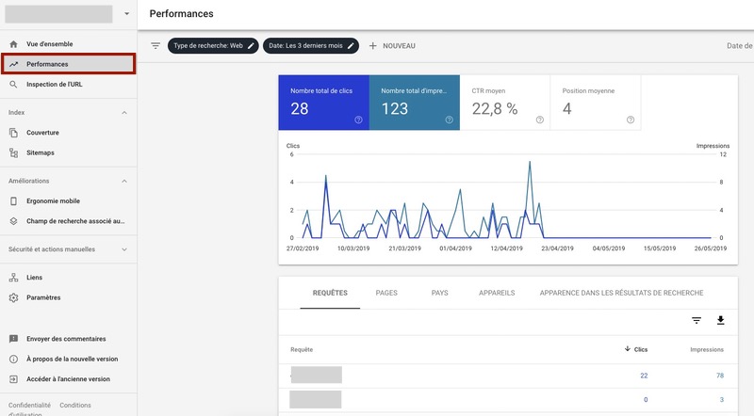
Task: Click the clicks value 22 in first row
Action: tap(644, 376)
